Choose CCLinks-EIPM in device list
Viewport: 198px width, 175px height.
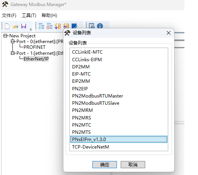119,59
